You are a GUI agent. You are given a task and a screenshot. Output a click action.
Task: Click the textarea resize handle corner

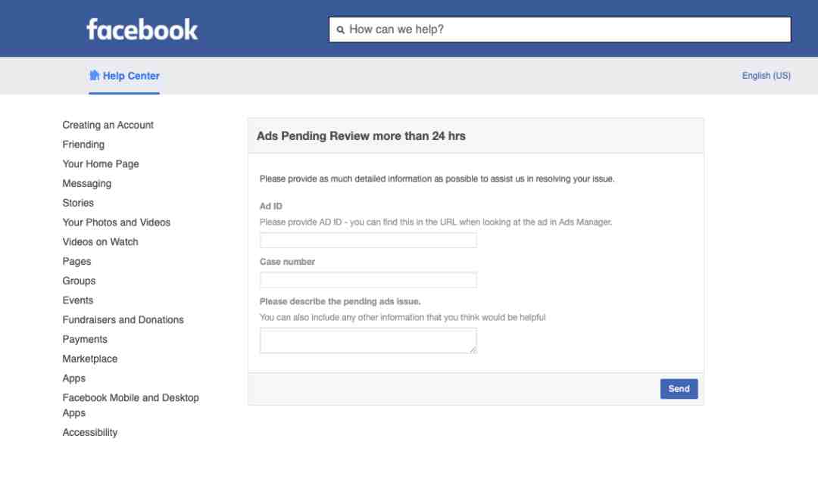point(473,350)
